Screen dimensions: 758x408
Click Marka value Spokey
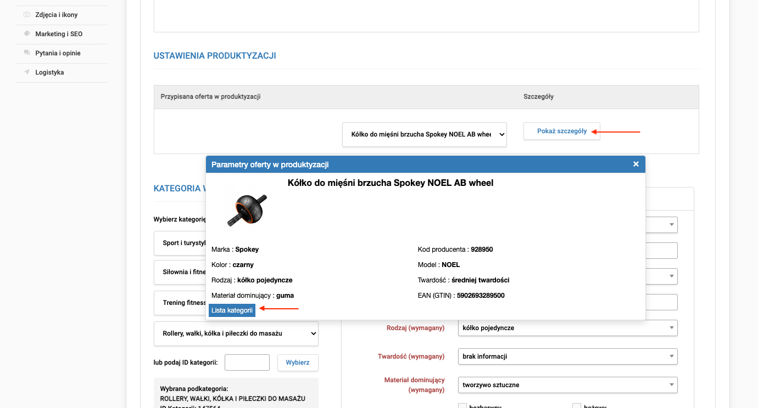[x=247, y=250]
